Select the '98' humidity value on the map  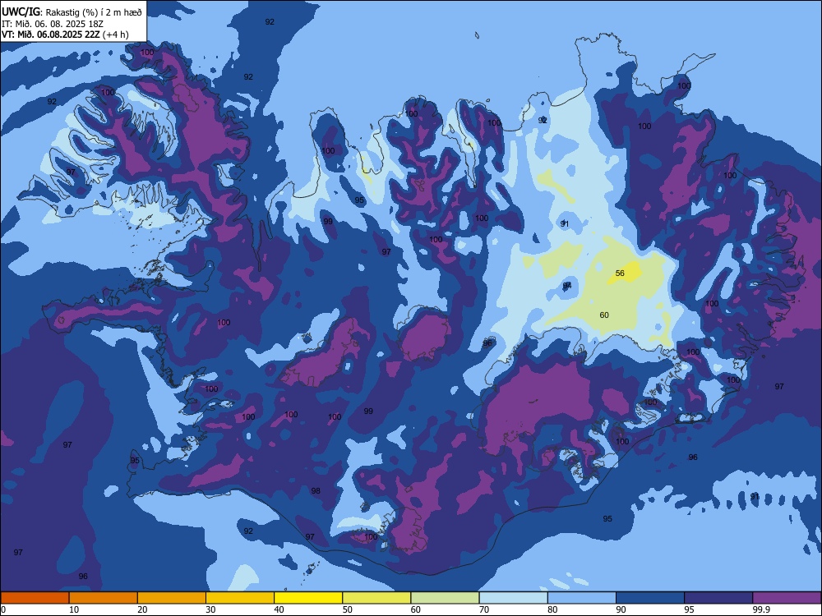coord(316,491)
